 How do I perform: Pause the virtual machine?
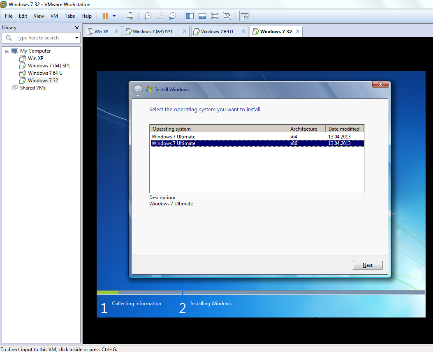coord(105,16)
